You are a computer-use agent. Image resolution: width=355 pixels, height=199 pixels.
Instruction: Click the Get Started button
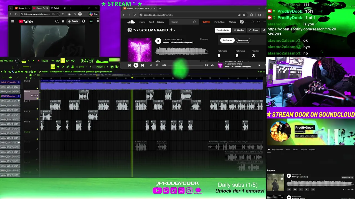coord(227,40)
